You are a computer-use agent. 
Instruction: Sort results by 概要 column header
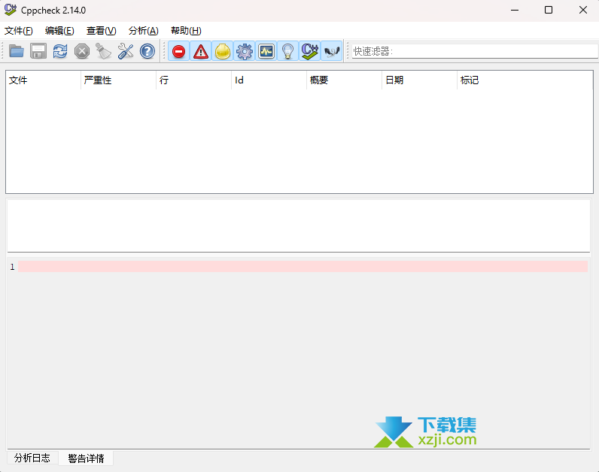click(344, 80)
